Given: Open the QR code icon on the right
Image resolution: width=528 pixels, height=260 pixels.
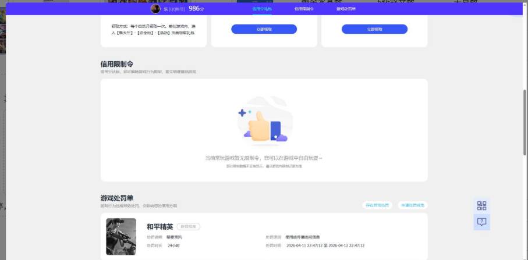Looking at the screenshot, I should coord(481,205).
